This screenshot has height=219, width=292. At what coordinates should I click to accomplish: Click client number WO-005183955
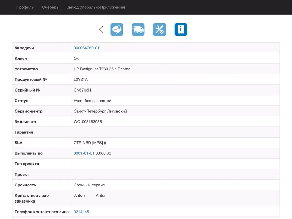[x=88, y=122]
